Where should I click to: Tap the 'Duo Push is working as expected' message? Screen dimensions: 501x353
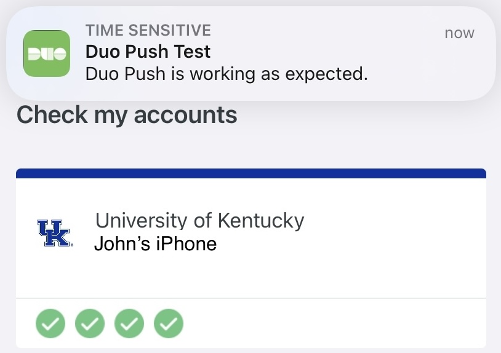click(x=226, y=74)
